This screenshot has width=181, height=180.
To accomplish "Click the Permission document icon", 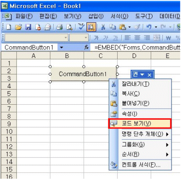I will click(x=38, y=27).
